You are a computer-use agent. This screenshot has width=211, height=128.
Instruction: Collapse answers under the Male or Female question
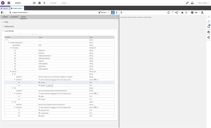[15, 93]
